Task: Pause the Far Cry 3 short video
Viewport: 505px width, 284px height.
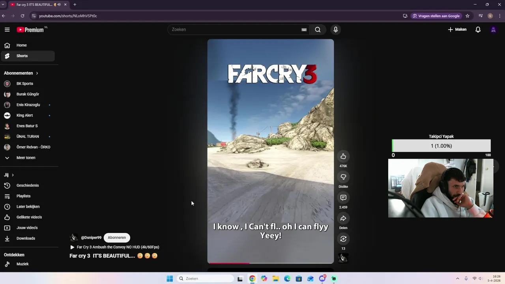Action: coord(271,151)
